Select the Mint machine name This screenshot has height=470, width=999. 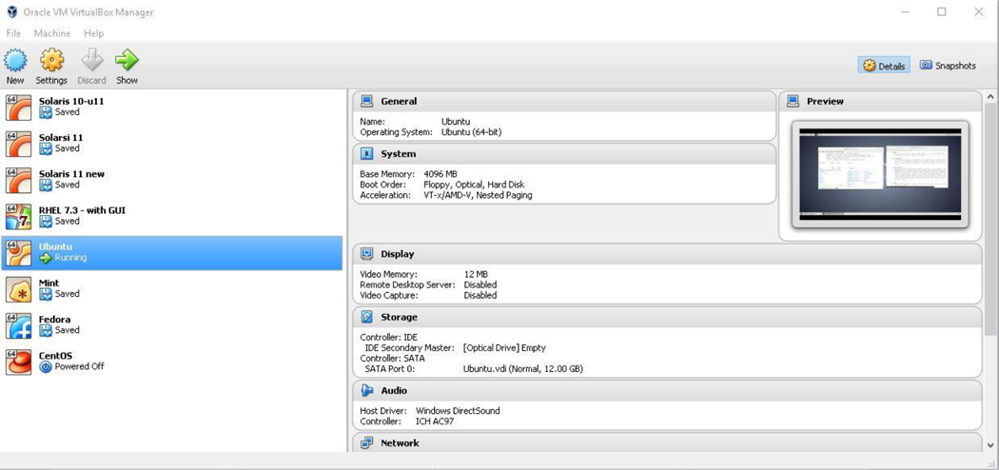[x=49, y=283]
